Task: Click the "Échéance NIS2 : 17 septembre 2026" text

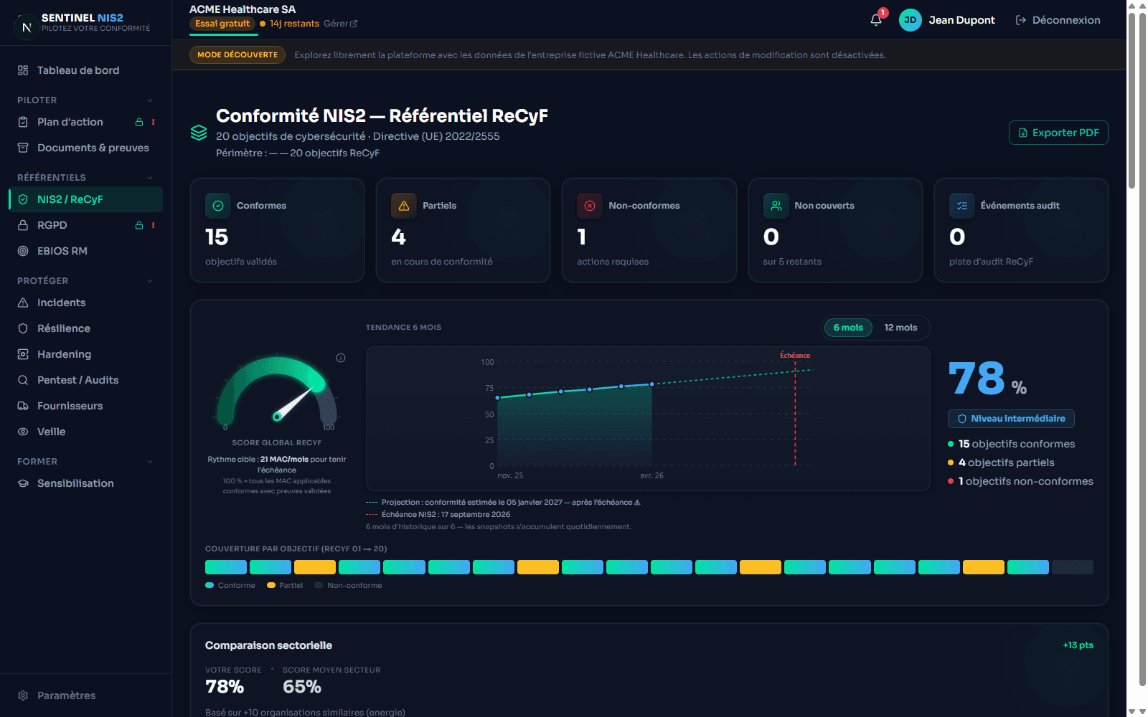Action: (x=446, y=515)
